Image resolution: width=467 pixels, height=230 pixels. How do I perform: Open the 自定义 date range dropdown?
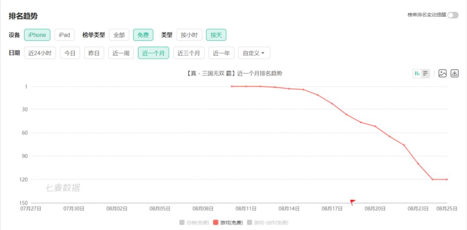[x=254, y=53]
